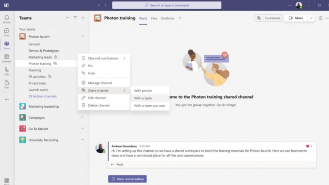The image size is (329, 185).
Task: Open the profile picture menu
Action: tap(299, 5)
